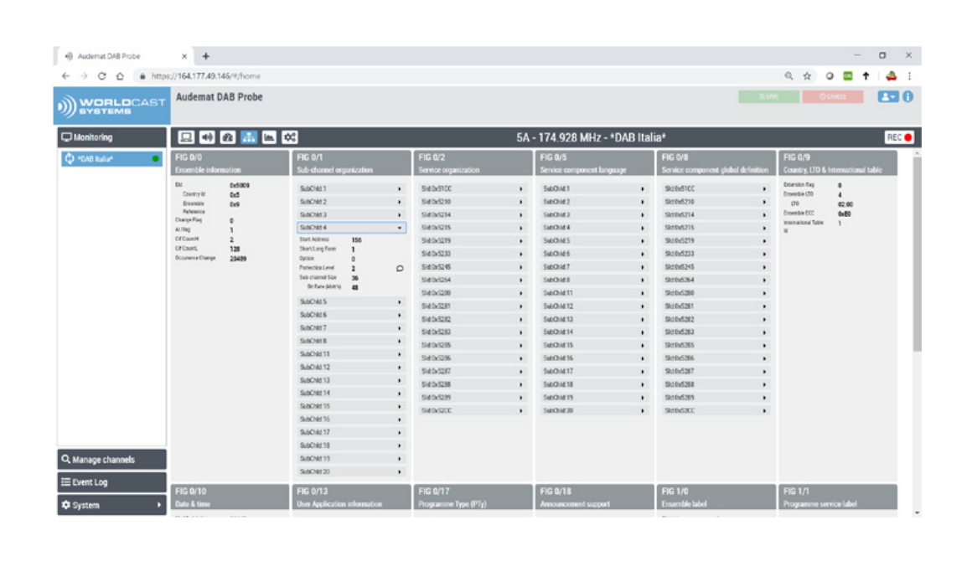Click the page vertical scrollbar
The image size is (972, 561).
point(917,251)
